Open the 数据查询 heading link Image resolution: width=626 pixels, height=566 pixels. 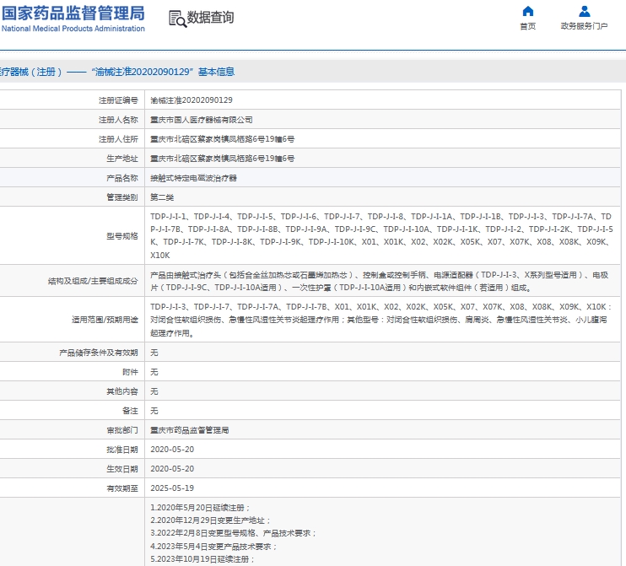point(210,18)
